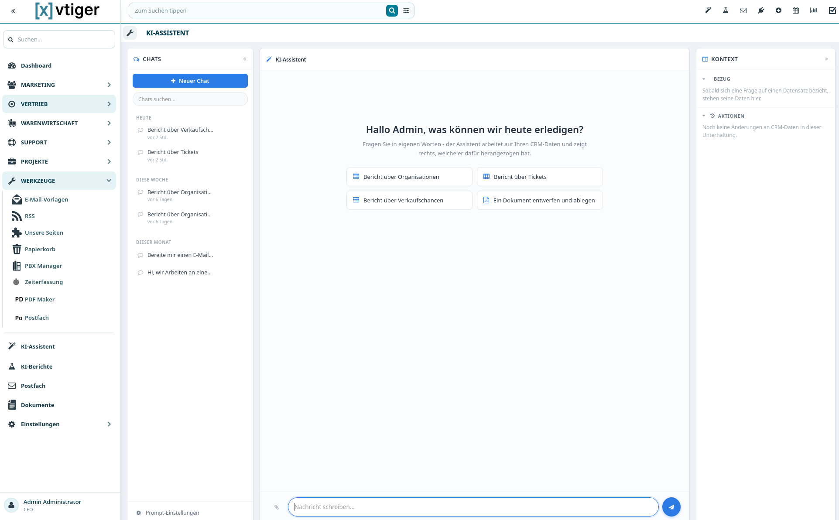The height and width of the screenshot is (520, 839).
Task: Send message with paper plane button
Action: click(671, 507)
